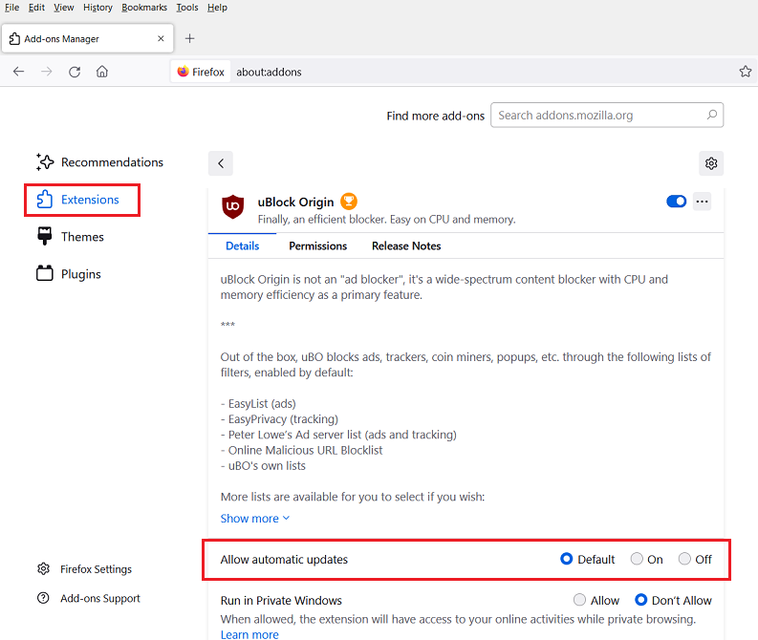Viewport: 758px width, 640px height.
Task: Click the Search addons.mozilla.org field
Action: 599,116
